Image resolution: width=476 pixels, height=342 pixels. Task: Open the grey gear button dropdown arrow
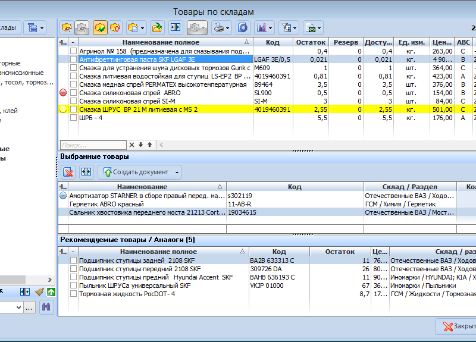(x=203, y=28)
